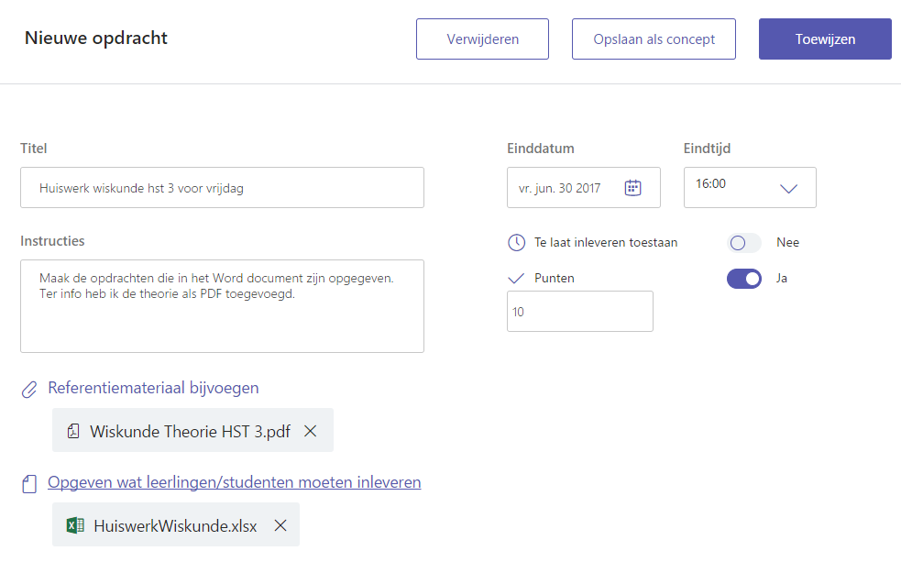The width and height of the screenshot is (901, 573).
Task: Open the Einddatum date field
Action: click(561, 188)
